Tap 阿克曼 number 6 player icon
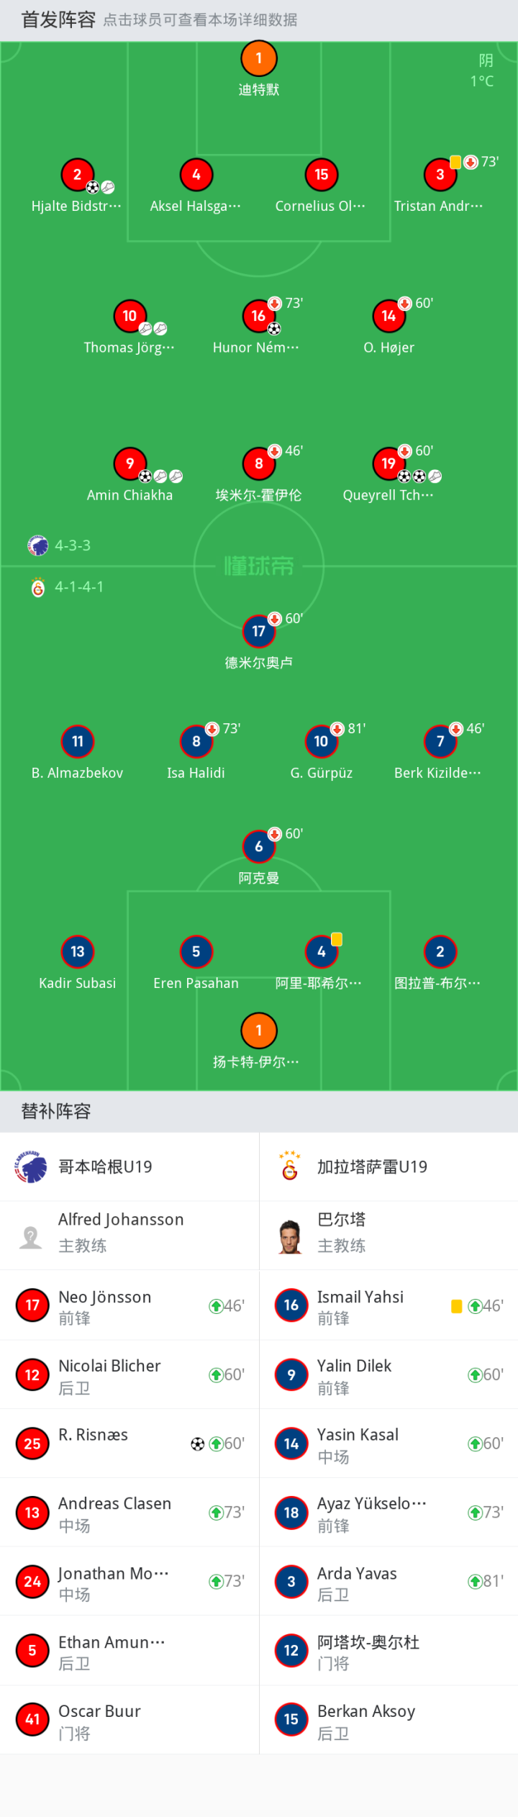This screenshot has height=1817, width=518. point(259,846)
